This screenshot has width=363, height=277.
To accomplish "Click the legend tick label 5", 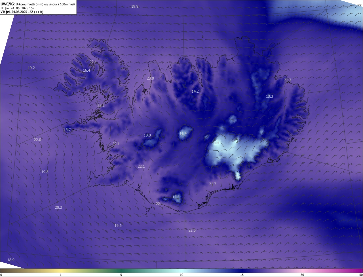I will pos(121,275).
